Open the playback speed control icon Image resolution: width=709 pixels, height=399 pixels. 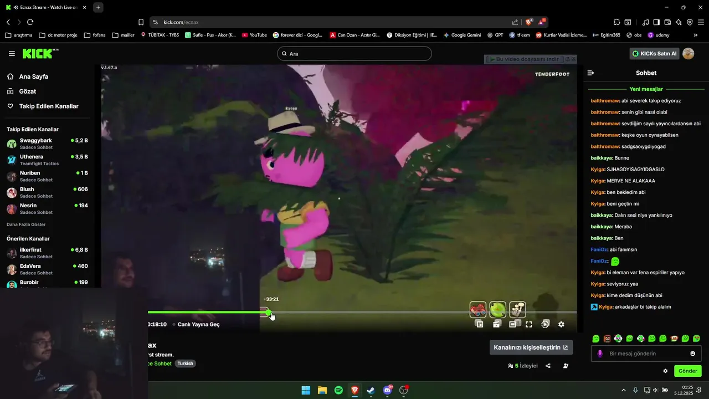(545, 324)
